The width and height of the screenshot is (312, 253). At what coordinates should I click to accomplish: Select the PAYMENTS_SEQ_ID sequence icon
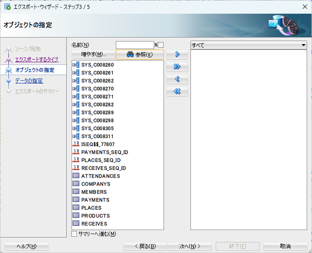(76, 152)
